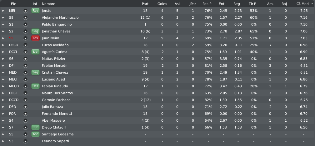The height and width of the screenshot is (146, 315).
Task: Click the 'Tut' badge for Diego Chitzoff
Action: pos(35,127)
